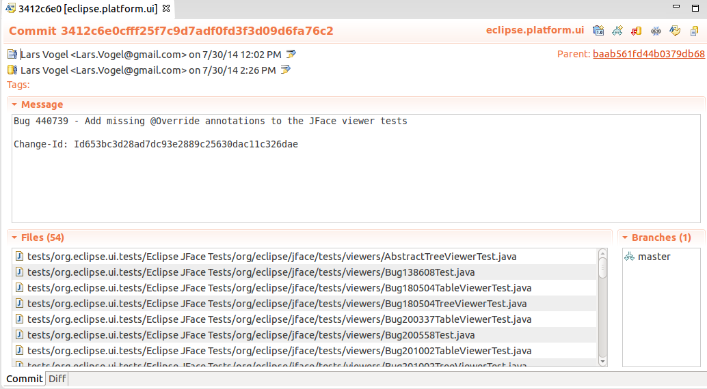Click the Checkout commit icon with red arrow
Viewport: 707px width, 389px height.
pos(636,31)
